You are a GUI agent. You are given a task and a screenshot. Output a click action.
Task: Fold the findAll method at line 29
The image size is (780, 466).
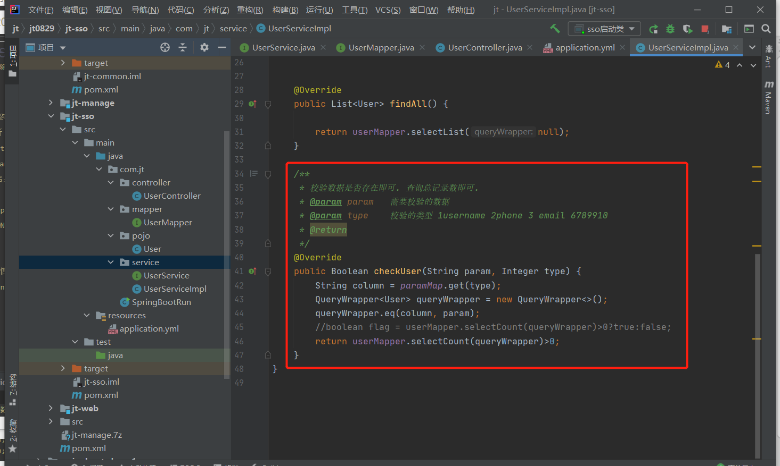click(x=268, y=104)
